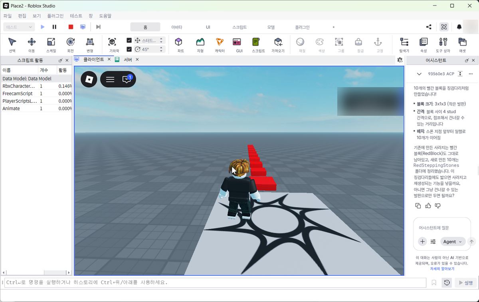Give the assistant reply a thumbs up
Screen dimensions: 479x302
tap(428, 206)
